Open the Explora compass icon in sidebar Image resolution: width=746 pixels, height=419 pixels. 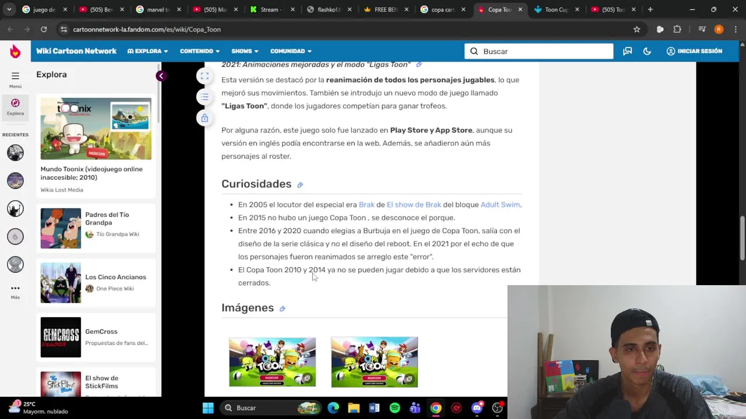pos(15,103)
